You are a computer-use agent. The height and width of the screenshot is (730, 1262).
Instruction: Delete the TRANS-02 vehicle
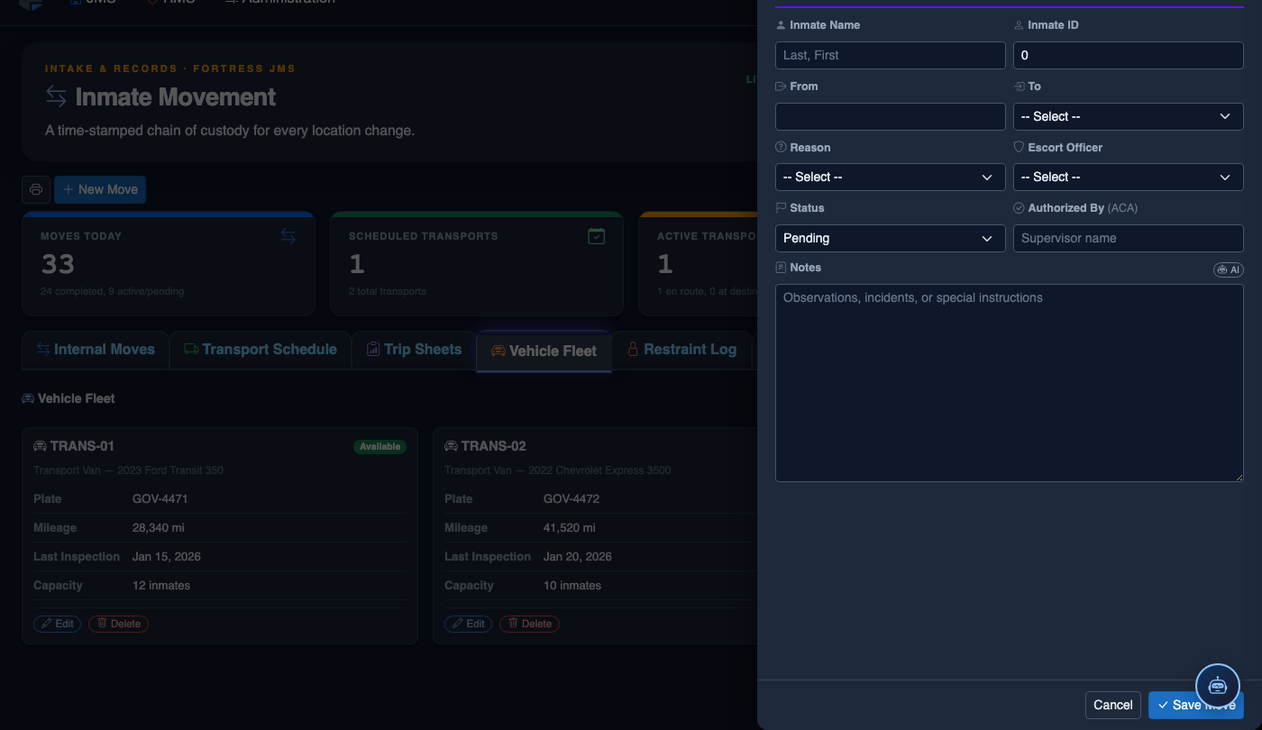[x=529, y=624]
